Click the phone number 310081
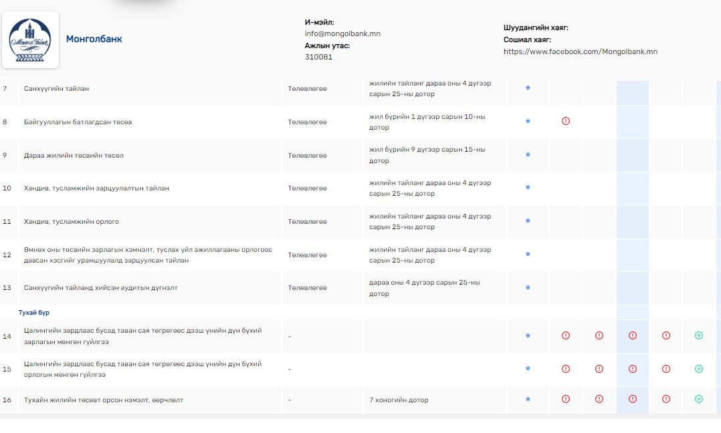Screen dimensions: 721x433 318,57
